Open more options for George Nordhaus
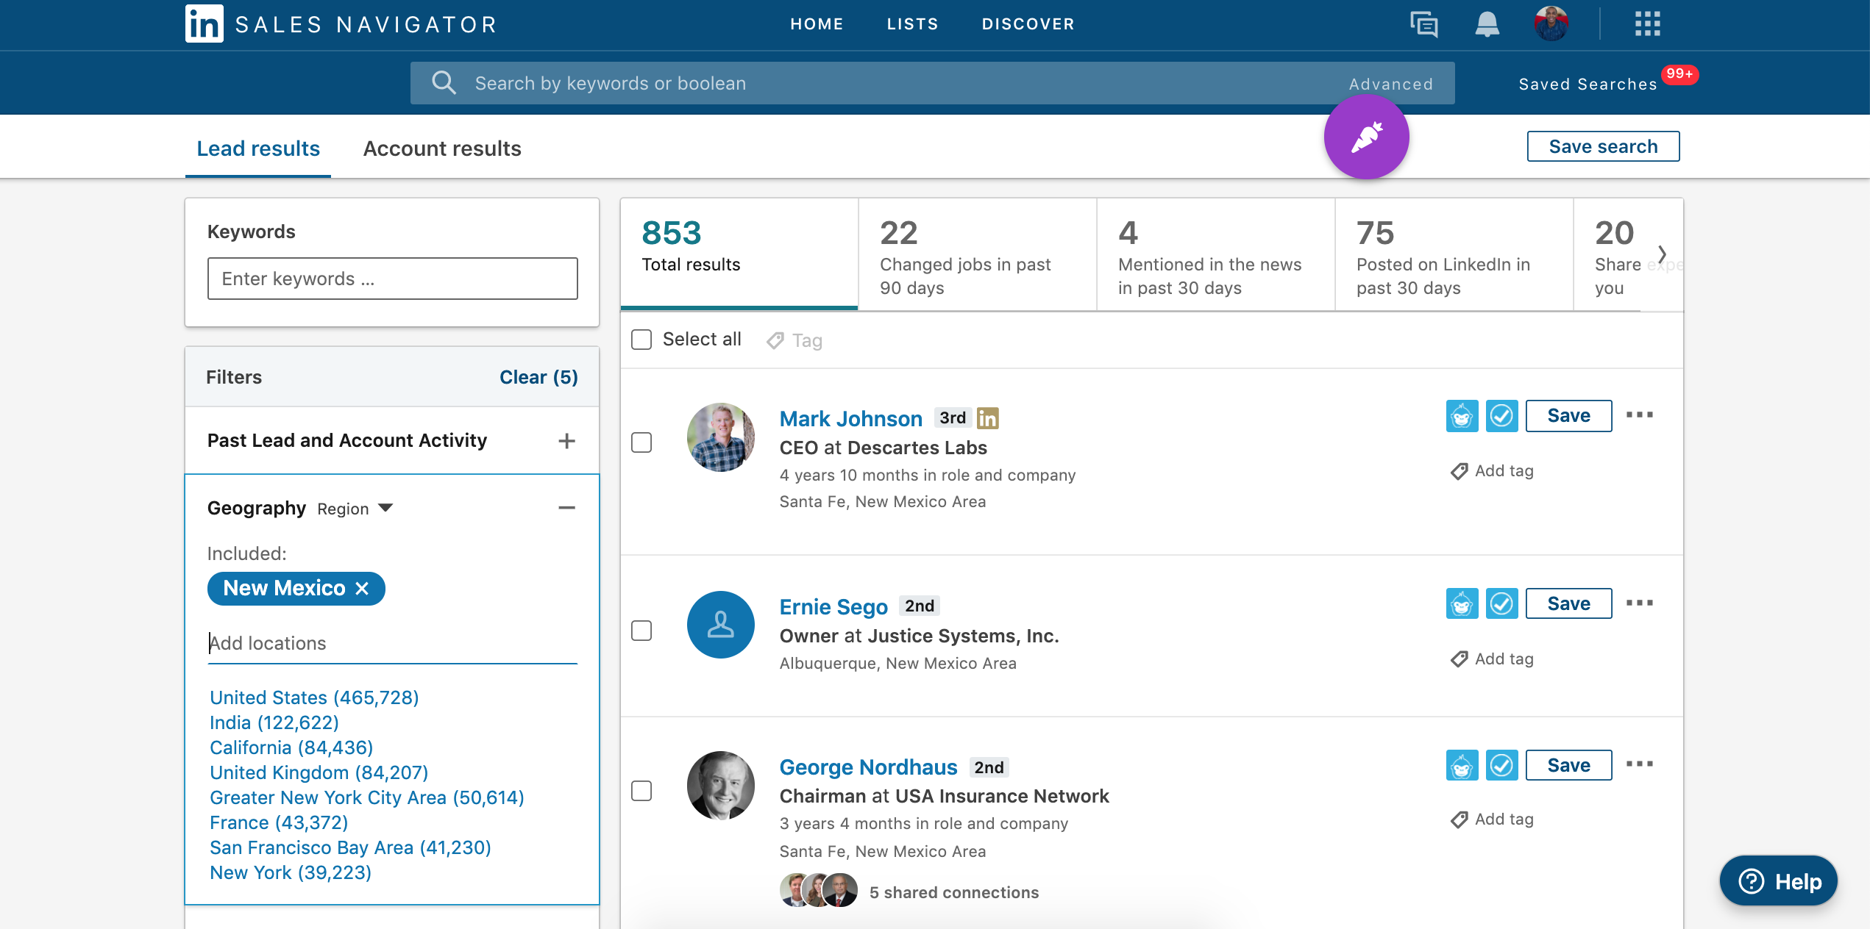 point(1640,764)
